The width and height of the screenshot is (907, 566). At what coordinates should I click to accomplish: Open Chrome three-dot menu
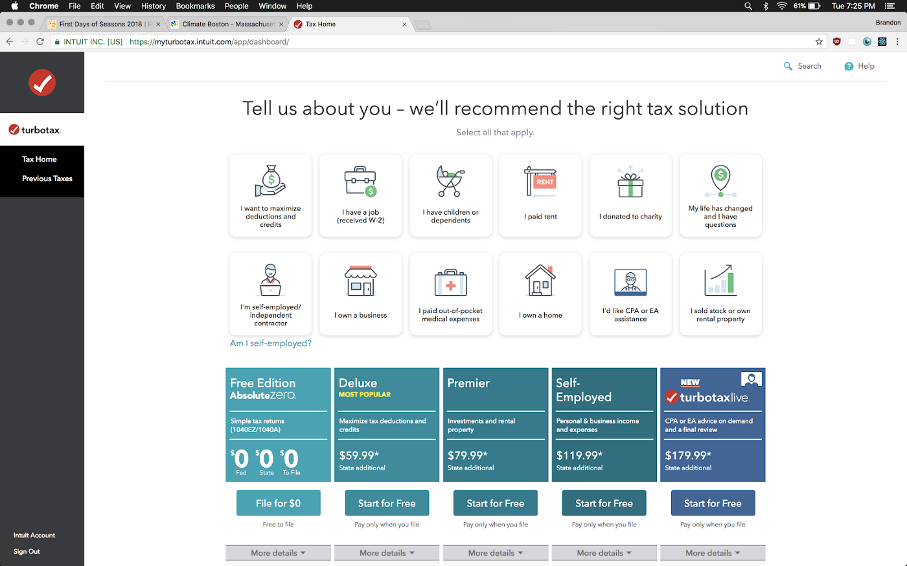[897, 41]
